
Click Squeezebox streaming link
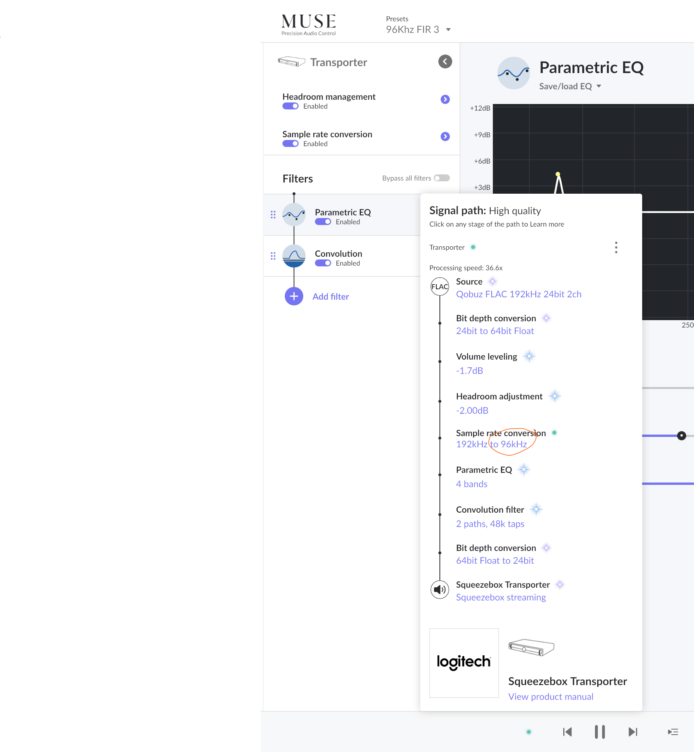[x=501, y=597]
